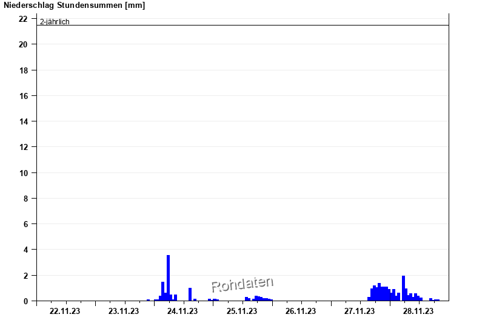Screen dimensions: 485x334
Task: Click the y-axis label 16
Action: coord(24,96)
